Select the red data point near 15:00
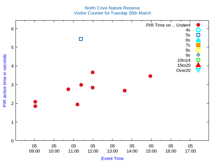216x162 pixels. tap(150, 76)
